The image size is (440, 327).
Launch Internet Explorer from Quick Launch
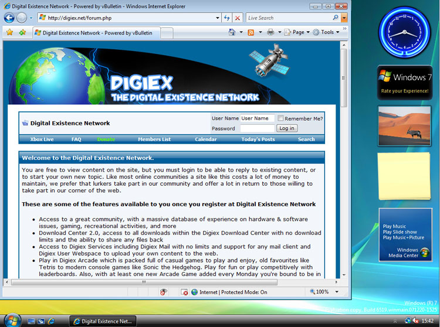51,321
